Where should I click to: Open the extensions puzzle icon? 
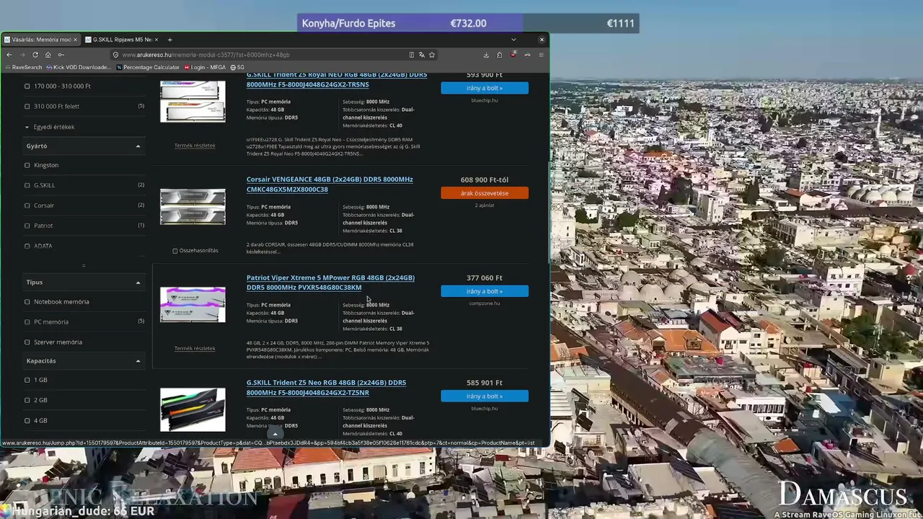pos(500,55)
